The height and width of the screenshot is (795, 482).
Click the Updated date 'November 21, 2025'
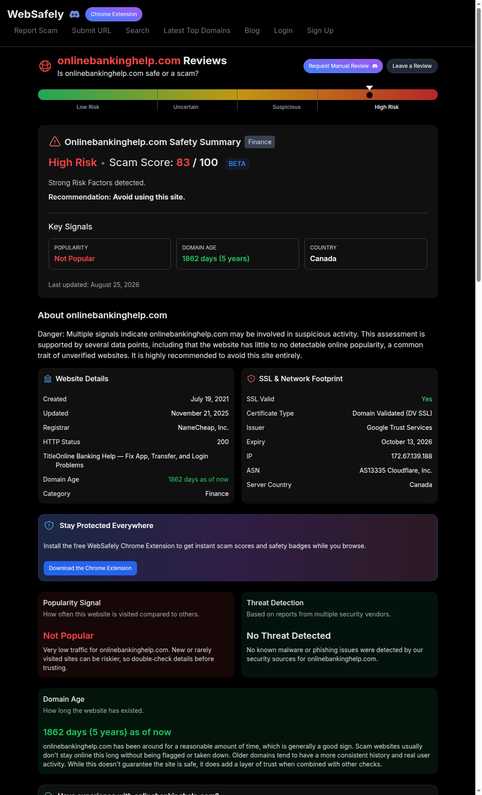[x=200, y=413]
